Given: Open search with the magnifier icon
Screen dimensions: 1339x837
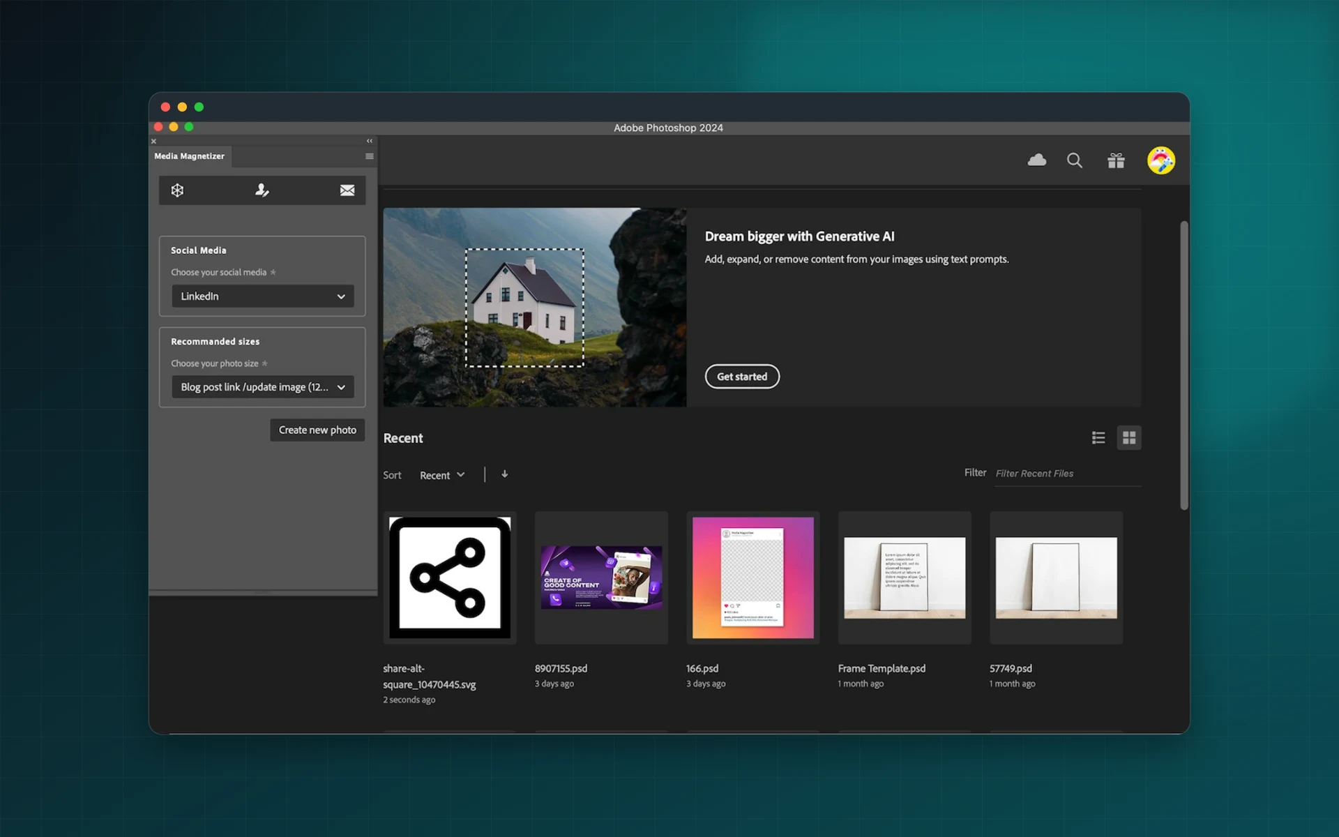Looking at the screenshot, I should click(1075, 160).
